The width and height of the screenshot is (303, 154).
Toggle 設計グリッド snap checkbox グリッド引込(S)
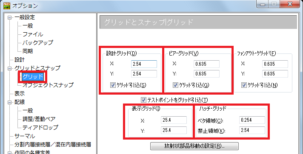coord(113,85)
